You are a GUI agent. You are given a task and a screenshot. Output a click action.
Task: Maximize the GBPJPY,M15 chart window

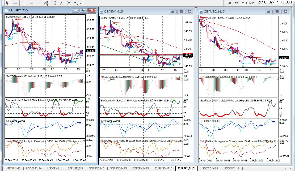pyautogui.click(x=181, y=12)
